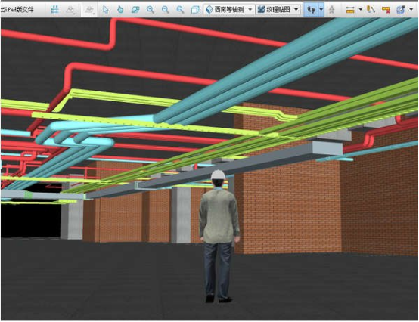Click the zoom window magnifier icon
Viewport: 419px width, 322px height.
pos(180,10)
